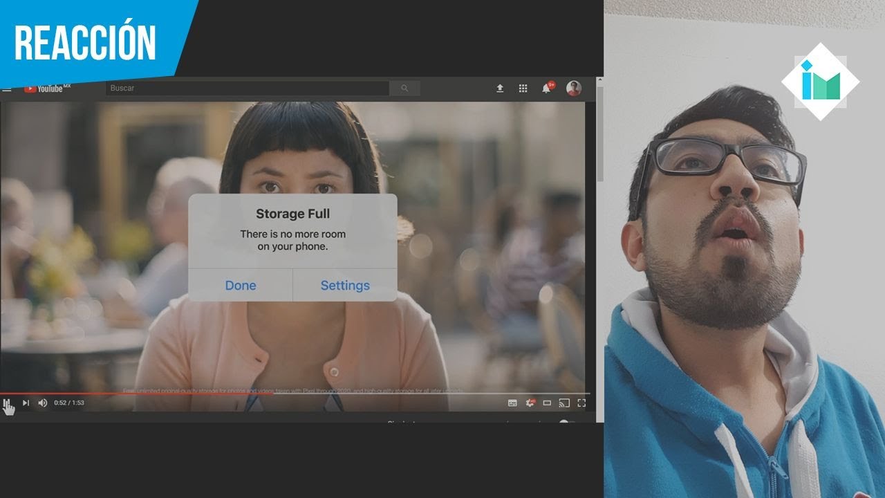Click Done in the Storage Full dialog
885x498 pixels.
(241, 285)
